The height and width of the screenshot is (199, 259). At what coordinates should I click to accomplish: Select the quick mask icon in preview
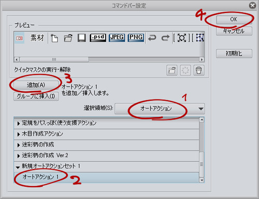(x=19, y=38)
